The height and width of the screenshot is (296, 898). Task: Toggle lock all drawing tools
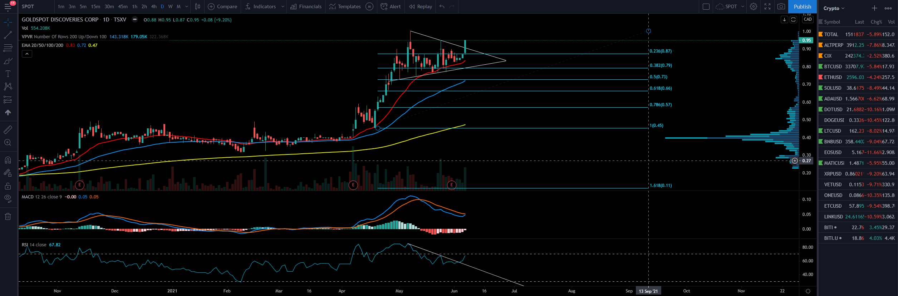click(x=8, y=186)
